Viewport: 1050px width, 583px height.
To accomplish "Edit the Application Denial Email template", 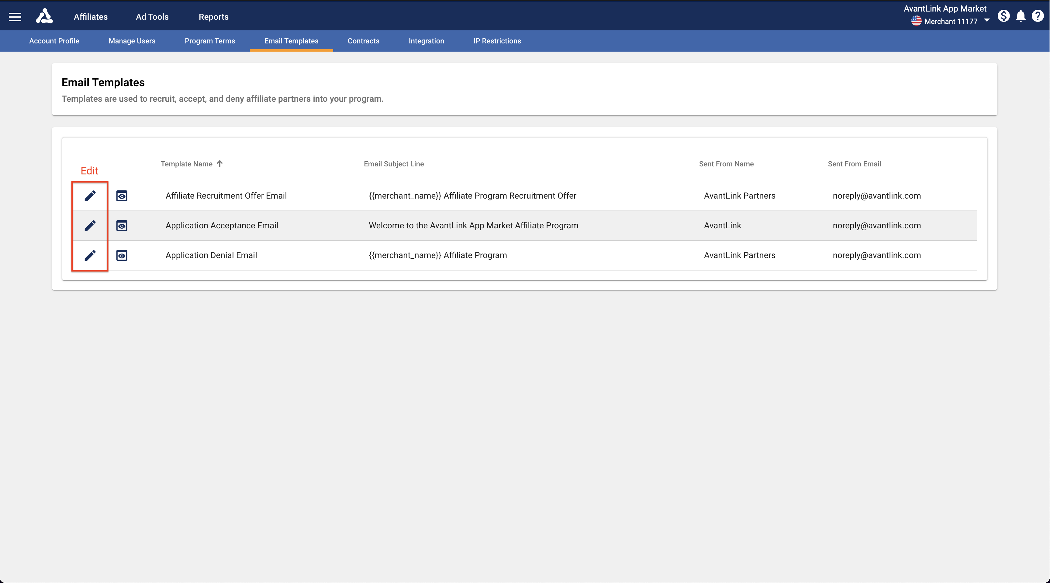I will click(90, 255).
